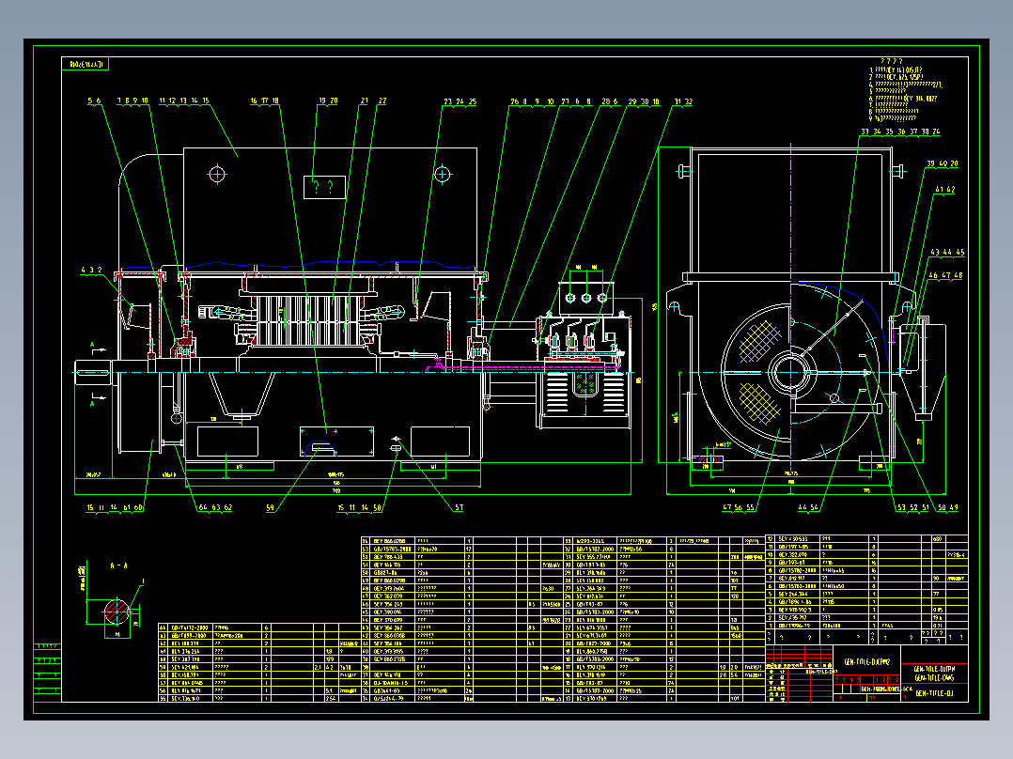Select callout label 43 44 45
Image resolution: width=1013 pixels, height=759 pixels.
[946, 252]
